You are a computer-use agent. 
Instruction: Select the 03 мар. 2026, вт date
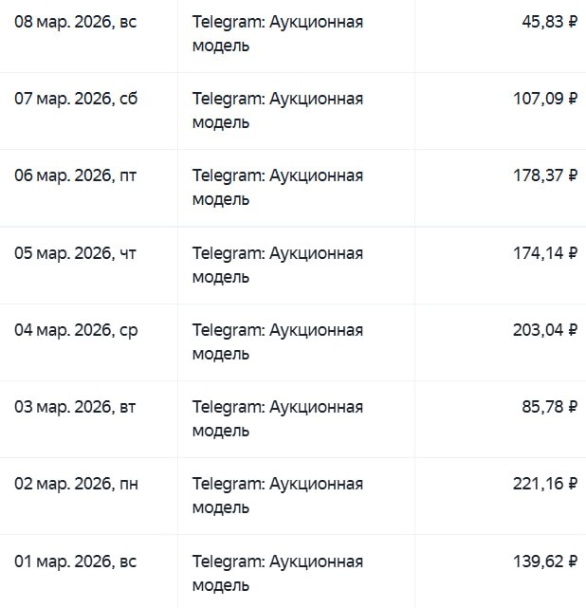pyautogui.click(x=76, y=407)
